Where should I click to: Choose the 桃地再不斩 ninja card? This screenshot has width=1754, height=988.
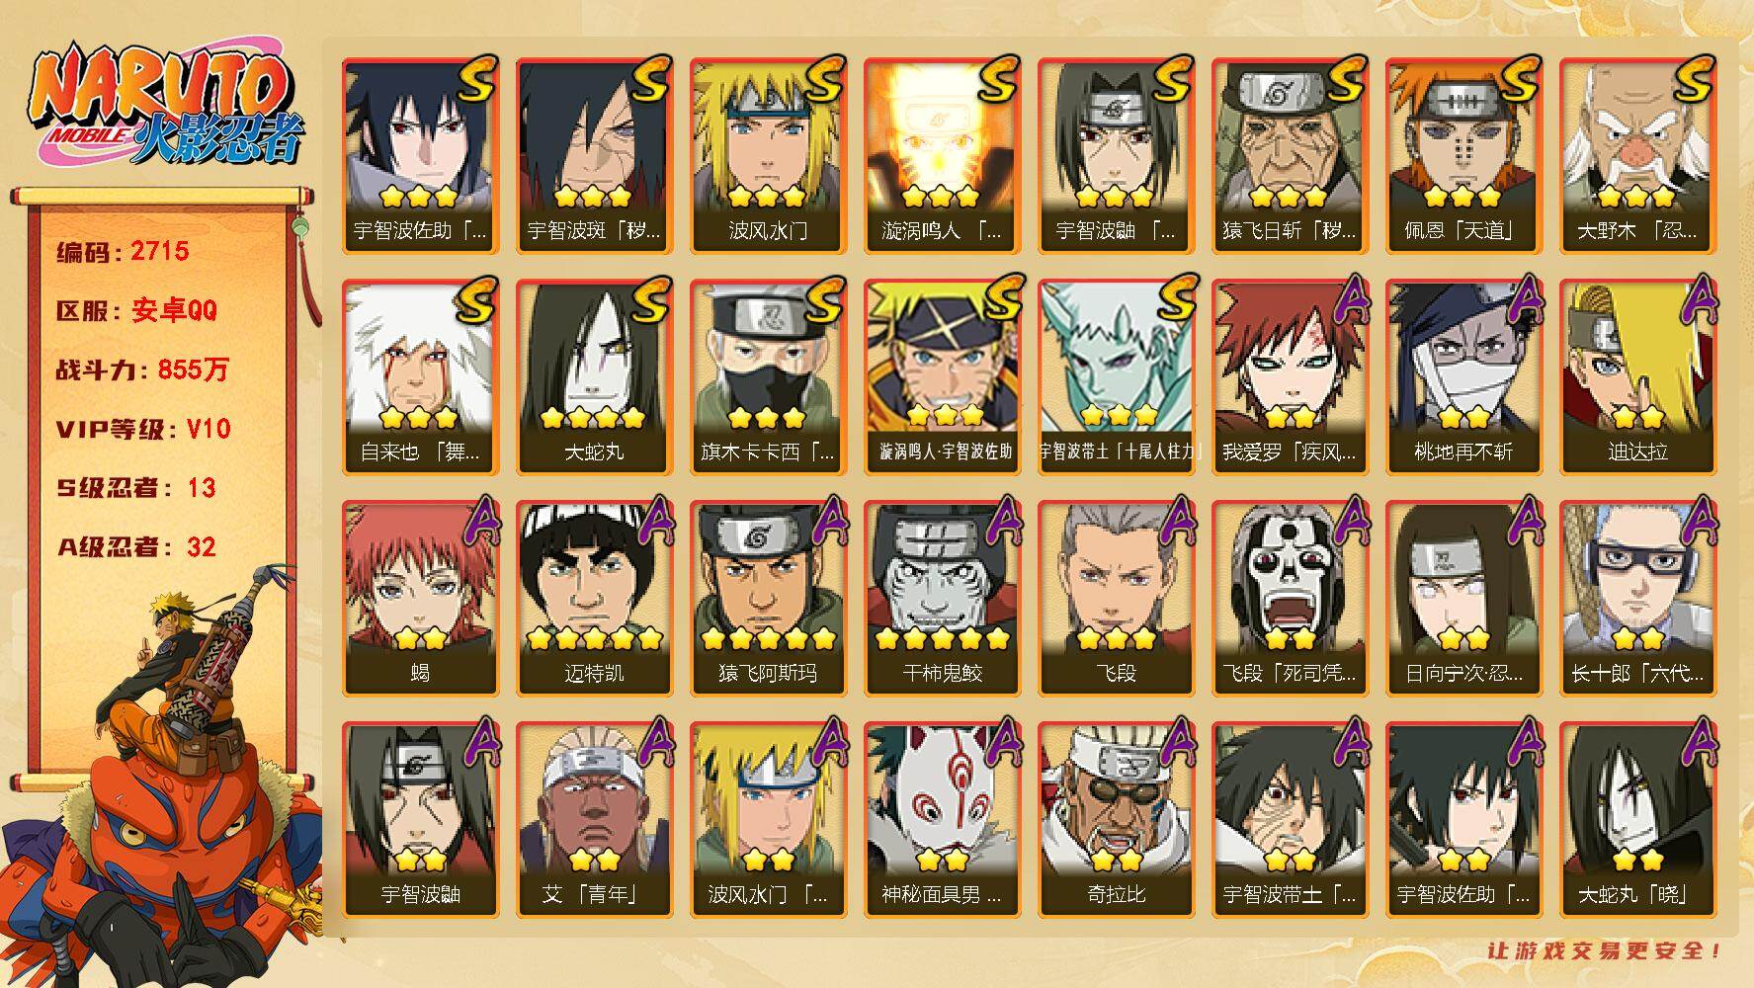pos(1463,377)
